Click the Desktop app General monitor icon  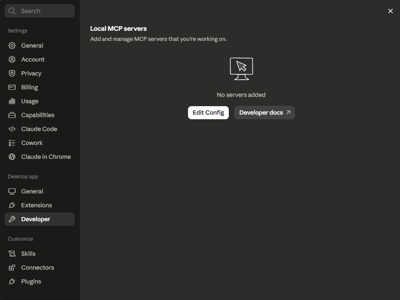[12, 191]
